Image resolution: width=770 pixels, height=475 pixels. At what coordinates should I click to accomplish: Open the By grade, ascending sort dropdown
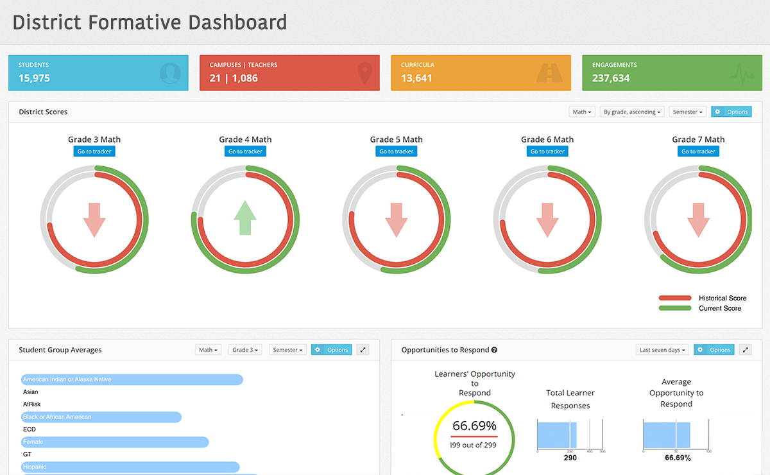[x=631, y=112]
